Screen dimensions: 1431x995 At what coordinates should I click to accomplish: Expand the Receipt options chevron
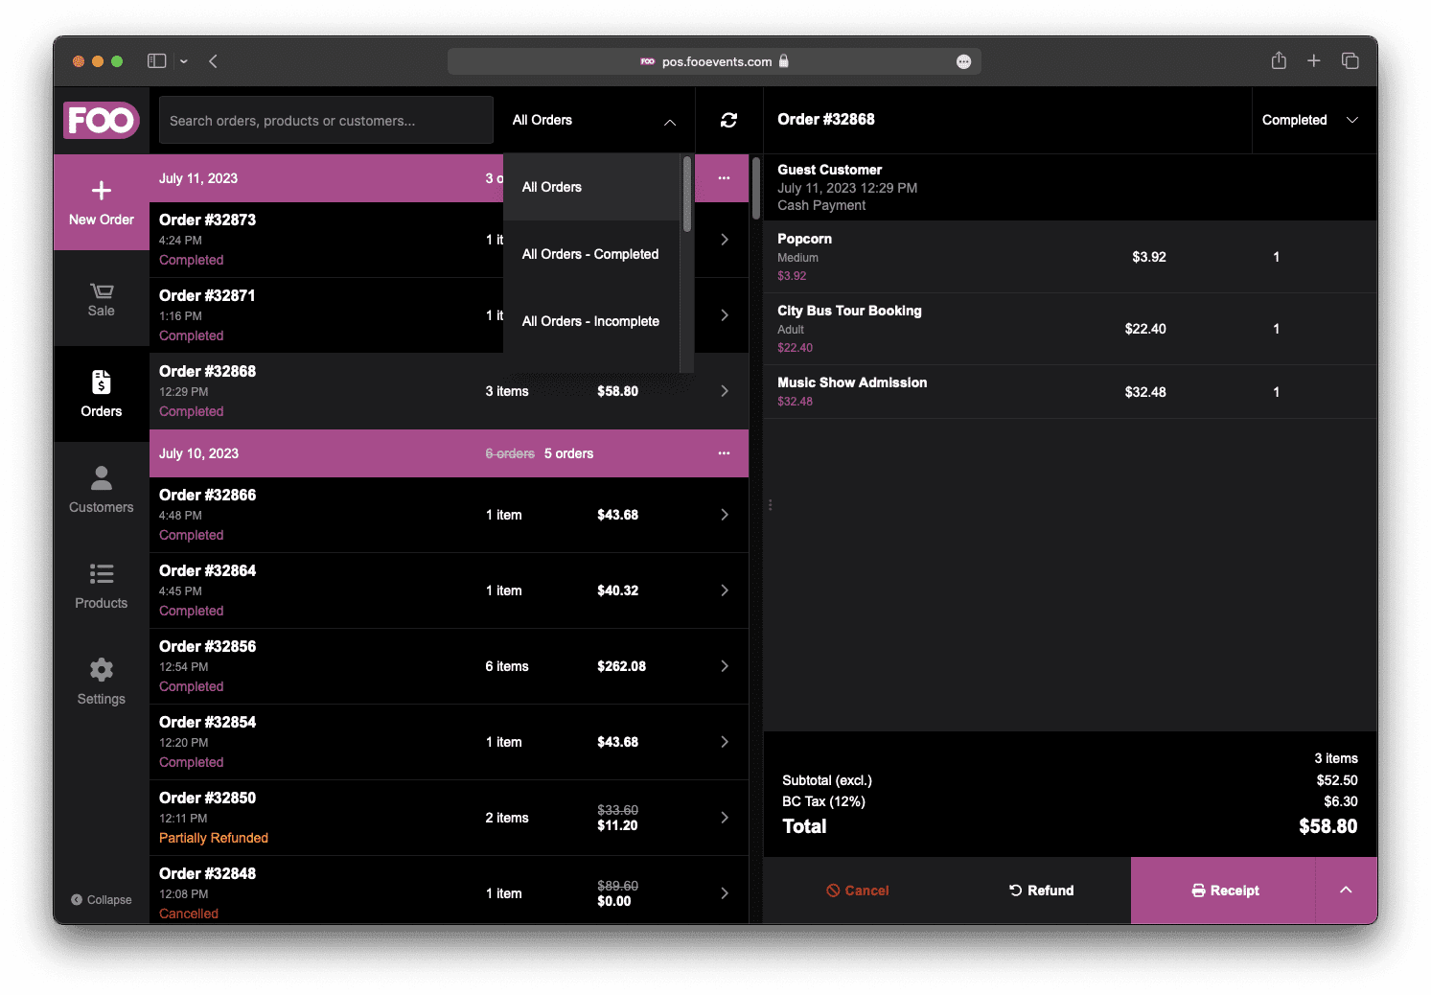(1346, 891)
